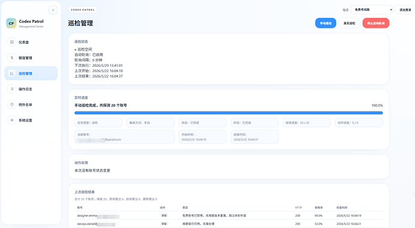Click the 100.0% progress value
This screenshot has width=415, height=228.
(377, 105)
